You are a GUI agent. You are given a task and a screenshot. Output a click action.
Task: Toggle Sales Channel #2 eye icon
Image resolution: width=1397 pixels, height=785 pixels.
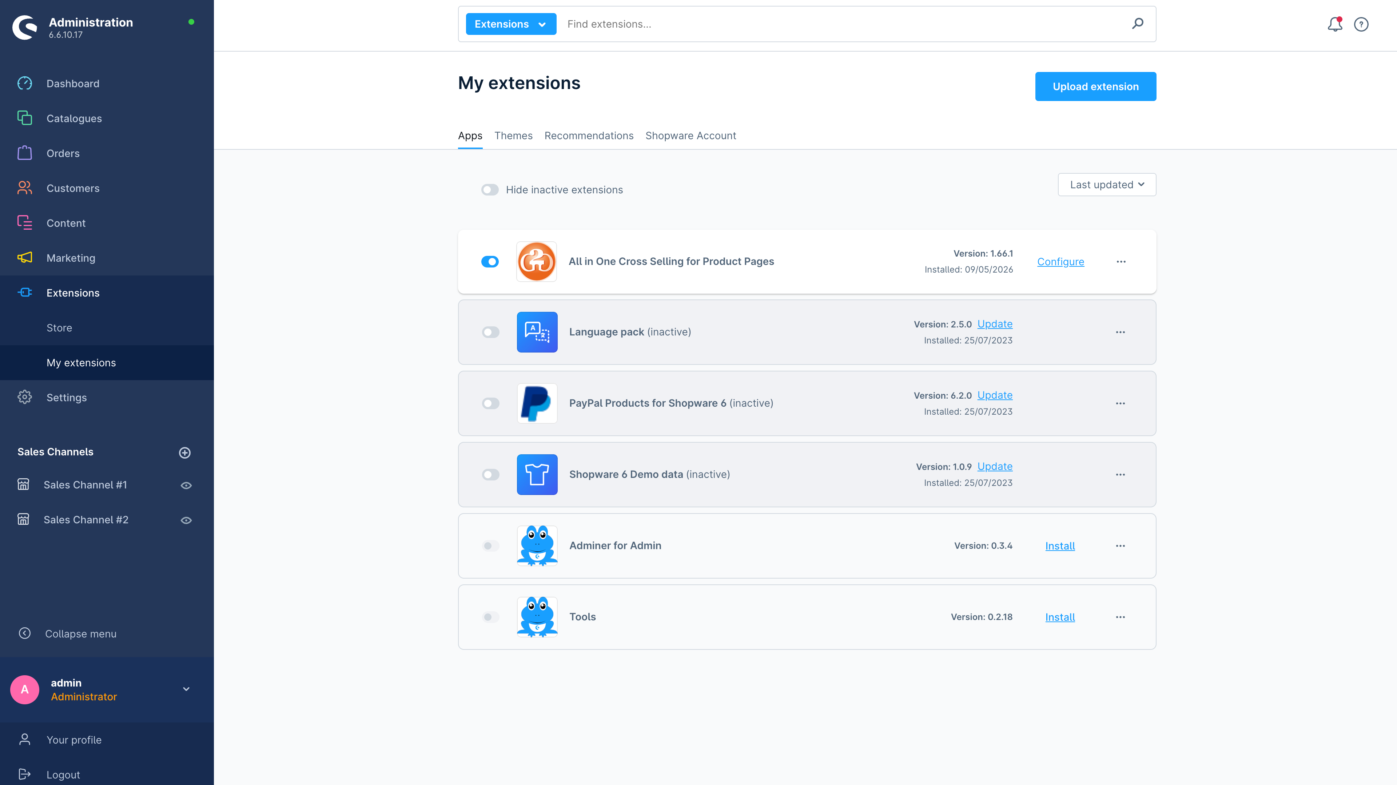186,520
